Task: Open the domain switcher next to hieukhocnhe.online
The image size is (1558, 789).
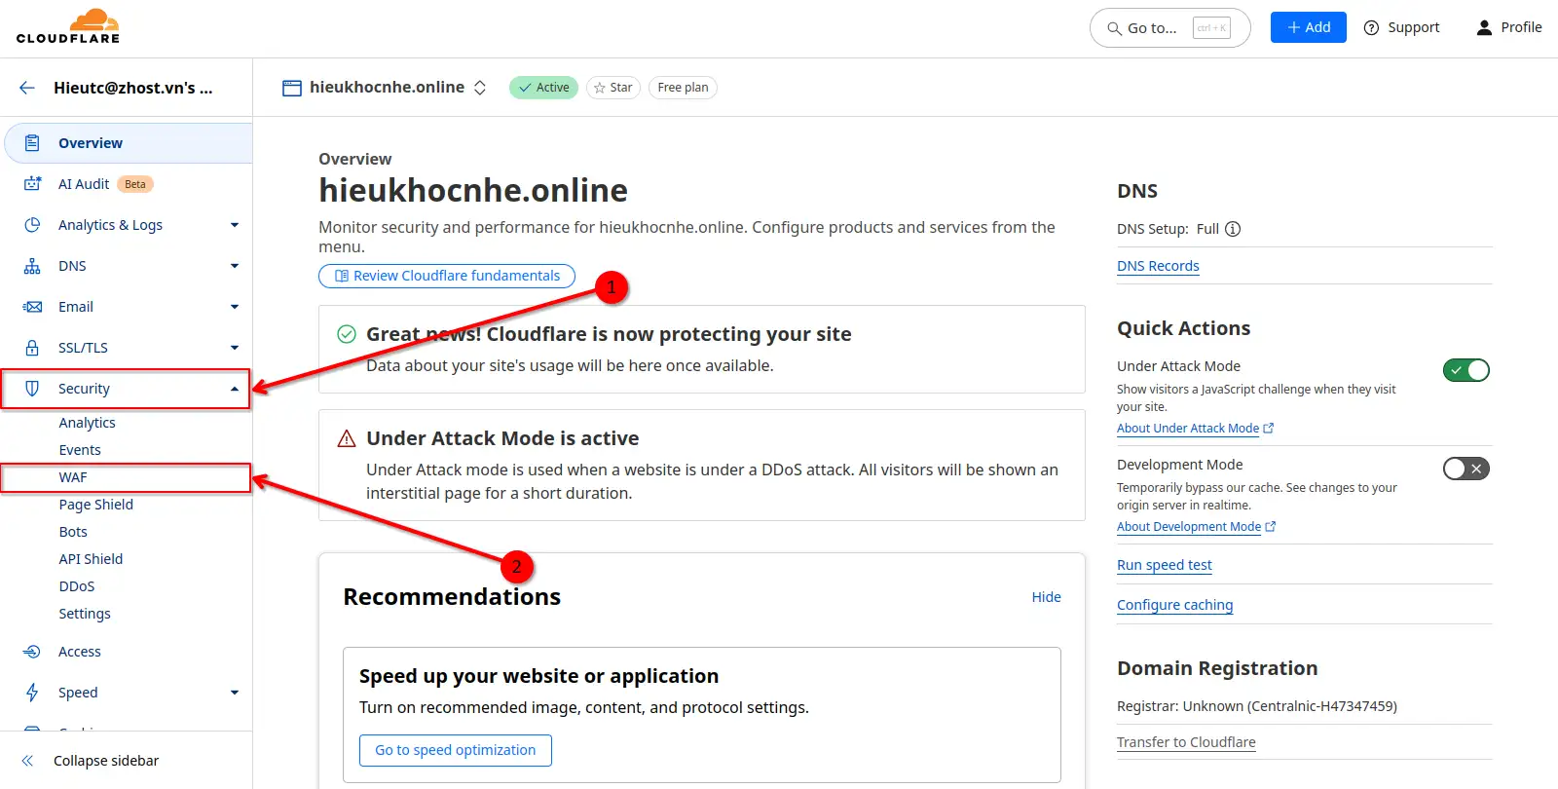Action: coord(480,88)
